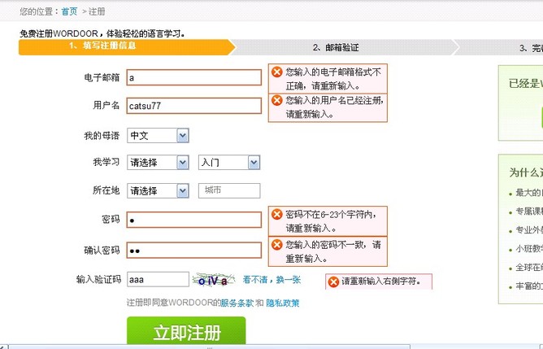Click the 您输入的电子邮箱格式不正确 error text

[333, 79]
